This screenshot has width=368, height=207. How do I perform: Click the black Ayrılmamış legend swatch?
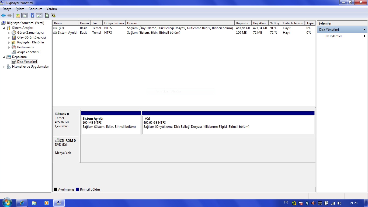pyautogui.click(x=55, y=189)
